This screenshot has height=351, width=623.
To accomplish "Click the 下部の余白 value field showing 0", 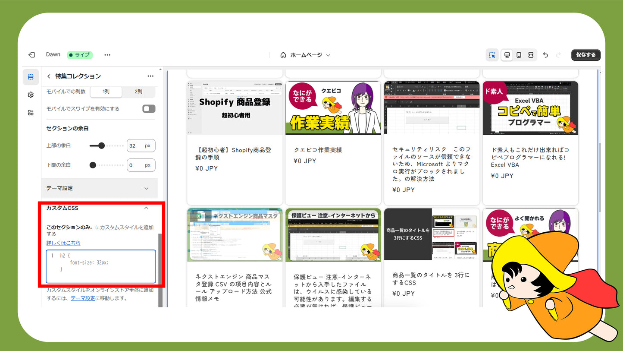I will coord(141,165).
